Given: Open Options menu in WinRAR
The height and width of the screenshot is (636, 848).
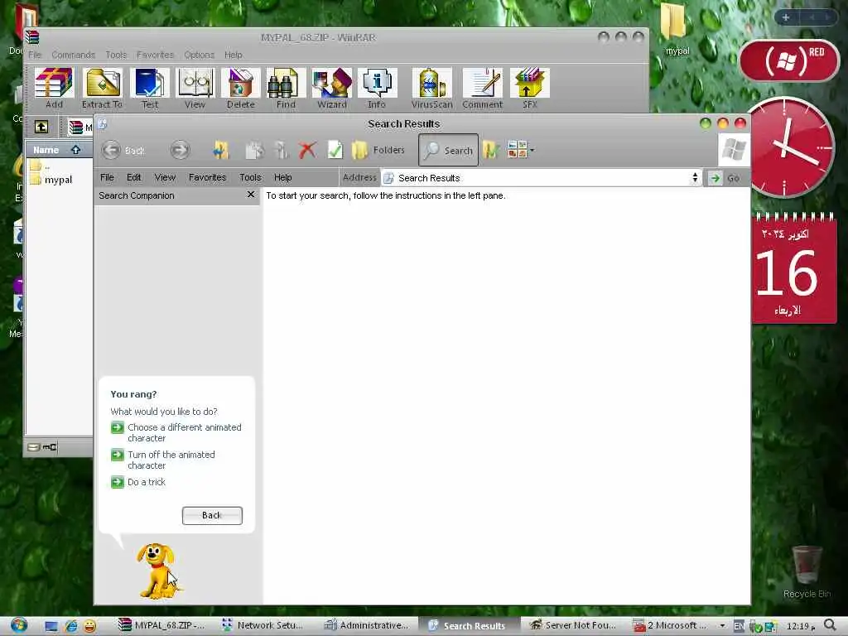Looking at the screenshot, I should pos(199,55).
